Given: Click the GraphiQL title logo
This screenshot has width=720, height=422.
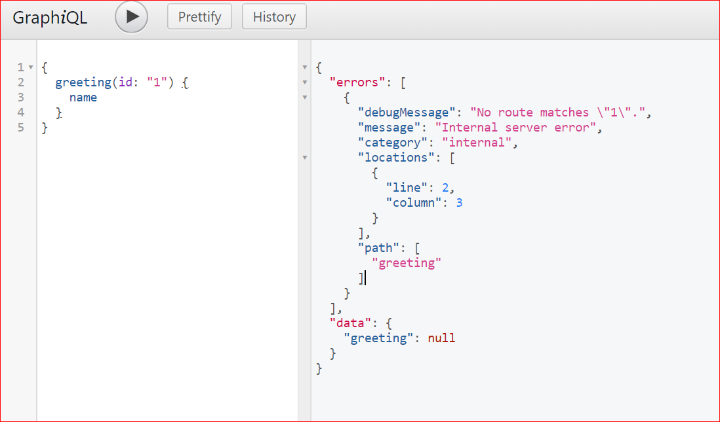Looking at the screenshot, I should [x=50, y=18].
